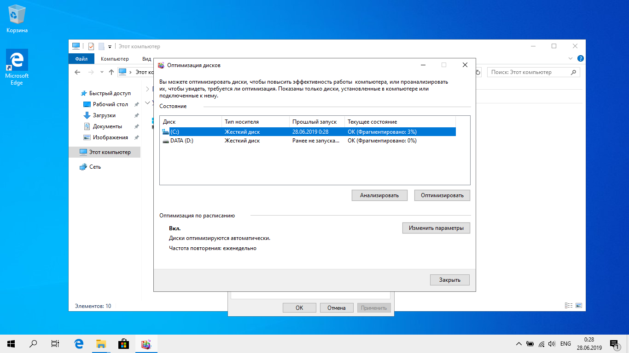This screenshot has width=629, height=353.
Task: Open the Файл tab in Explorer
Action: click(x=82, y=59)
